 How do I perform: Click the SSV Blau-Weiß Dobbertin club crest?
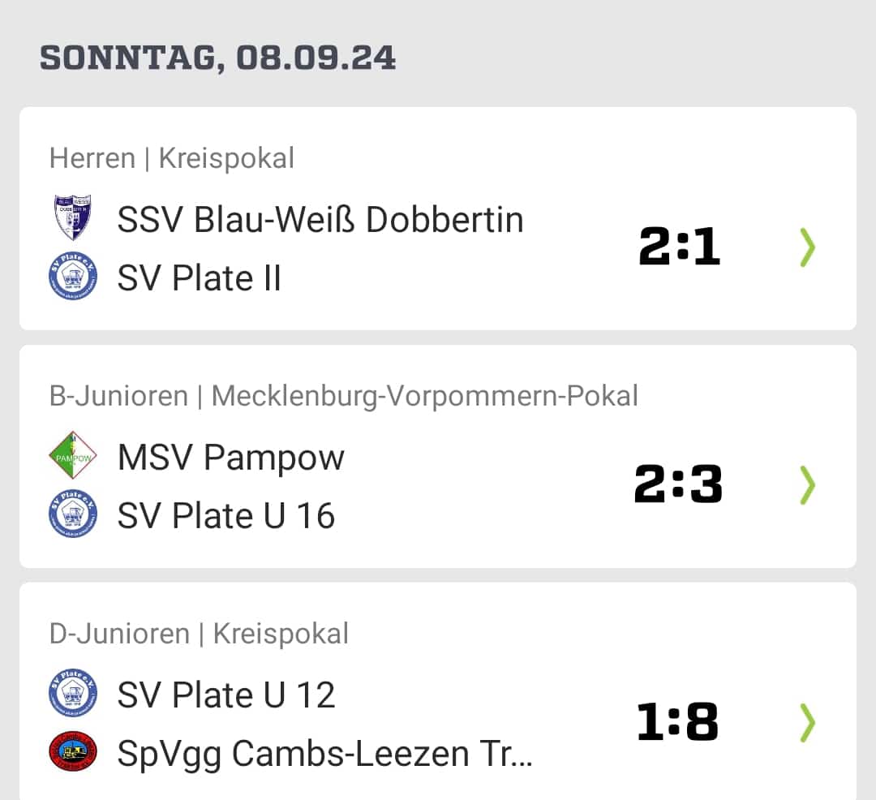(73, 217)
